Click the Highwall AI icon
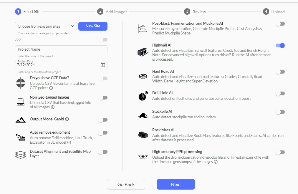 click(x=143, y=52)
